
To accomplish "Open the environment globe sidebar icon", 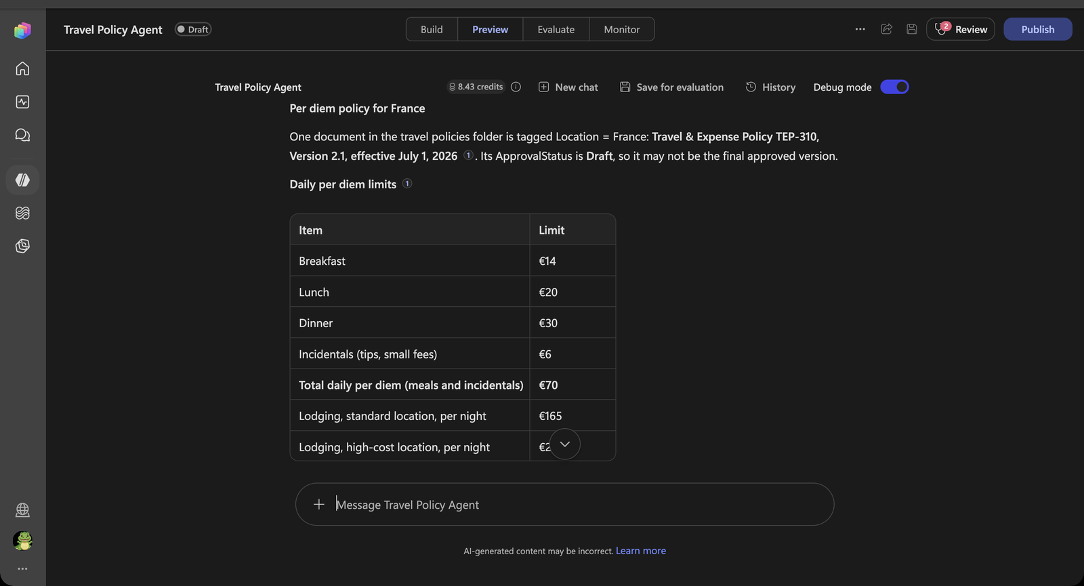I will pyautogui.click(x=22, y=509).
